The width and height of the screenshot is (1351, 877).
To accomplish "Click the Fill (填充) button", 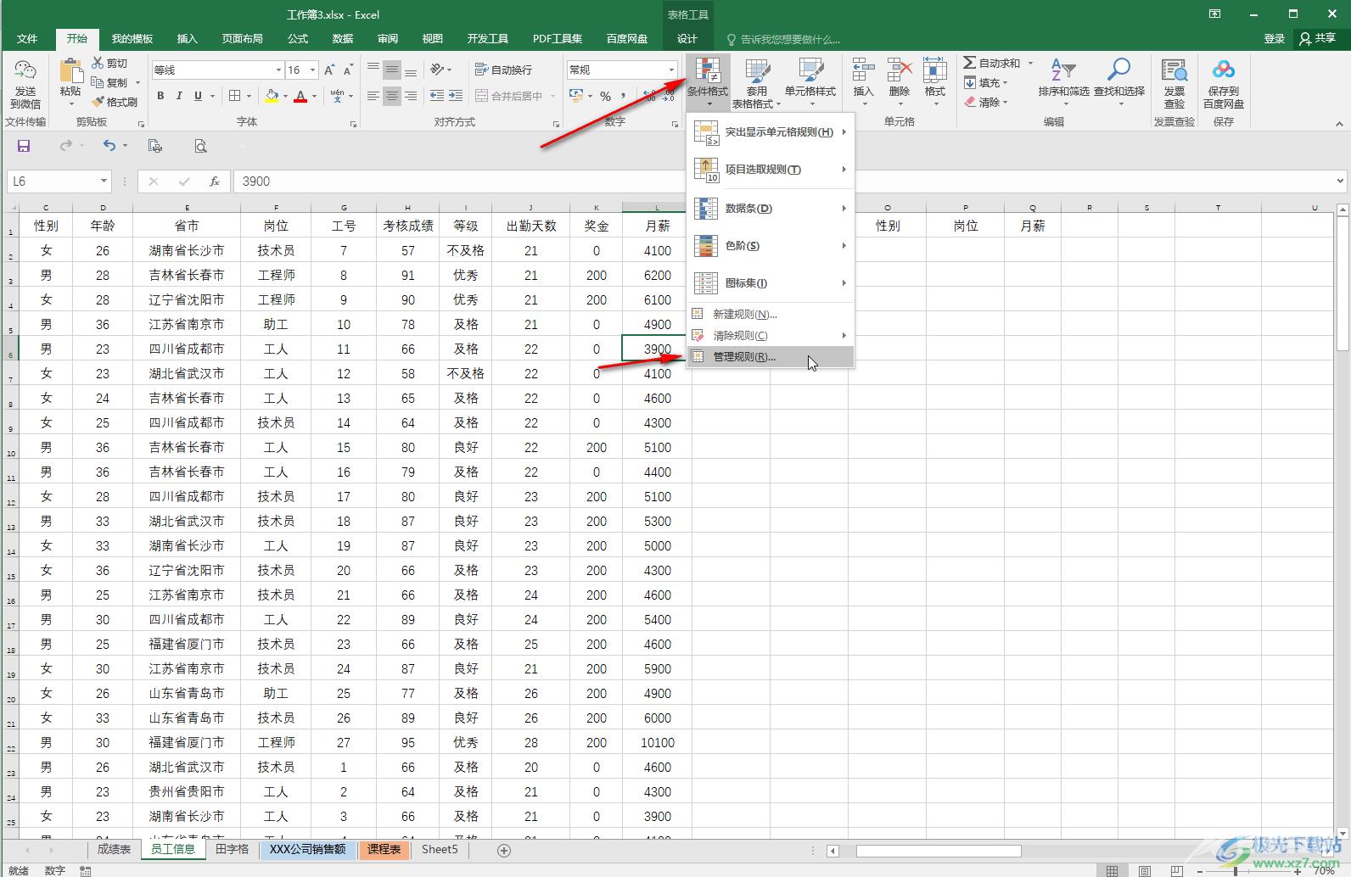I will [x=986, y=82].
